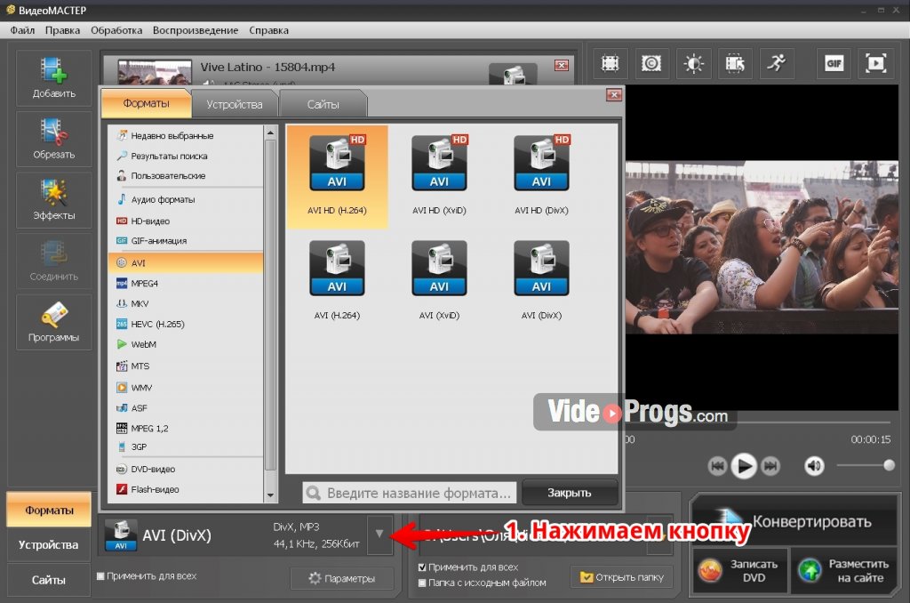Screen dimensions: 910x603
Task: Adjust the volume slider handle
Action: click(x=889, y=465)
